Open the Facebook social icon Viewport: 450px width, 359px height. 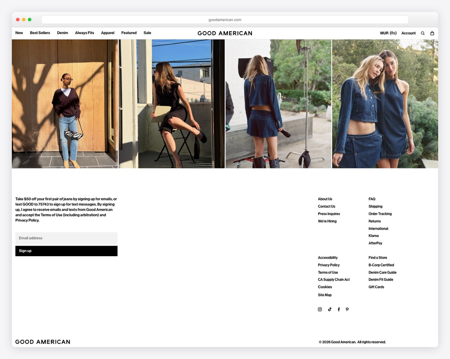(339, 309)
